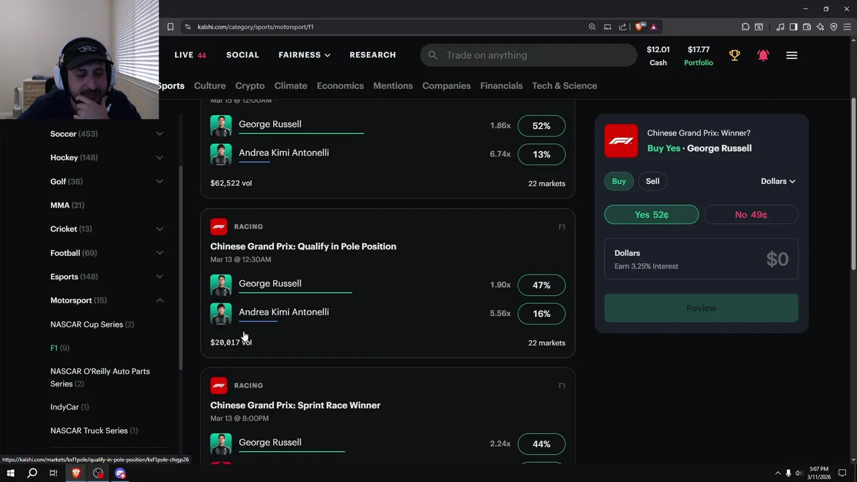
Task: Open the Dollars order type dropdown
Action: pyautogui.click(x=778, y=181)
